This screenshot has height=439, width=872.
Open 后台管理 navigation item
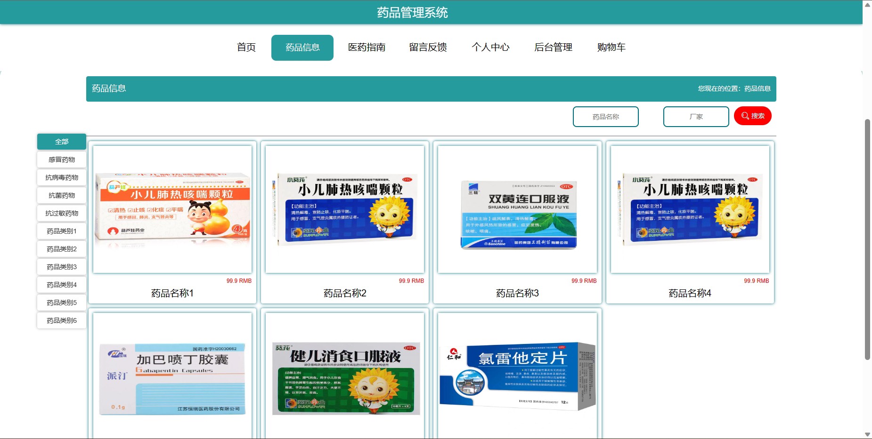pos(554,48)
